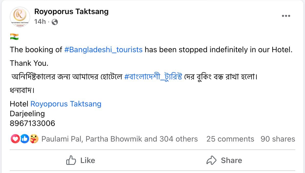Image resolution: width=305 pixels, height=173 pixels.
Task: Like this post
Action: 81,160
